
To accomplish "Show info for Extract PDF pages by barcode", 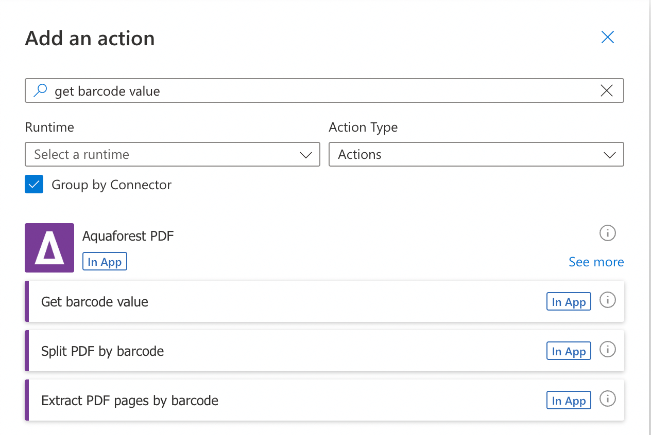I will point(608,399).
